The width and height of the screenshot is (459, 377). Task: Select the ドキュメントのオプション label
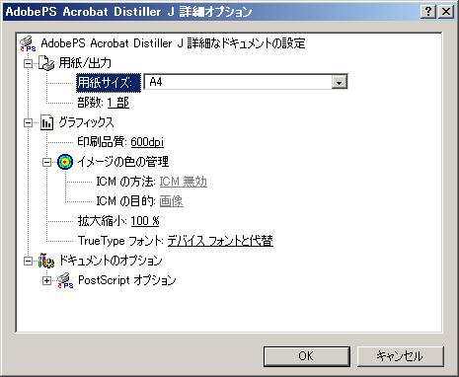click(x=111, y=261)
